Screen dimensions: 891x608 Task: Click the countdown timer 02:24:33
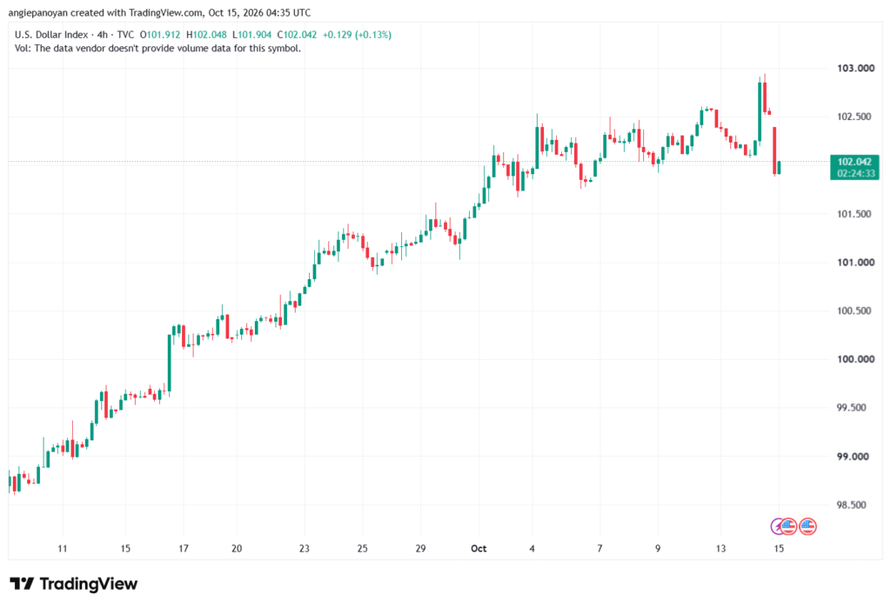pyautogui.click(x=854, y=173)
